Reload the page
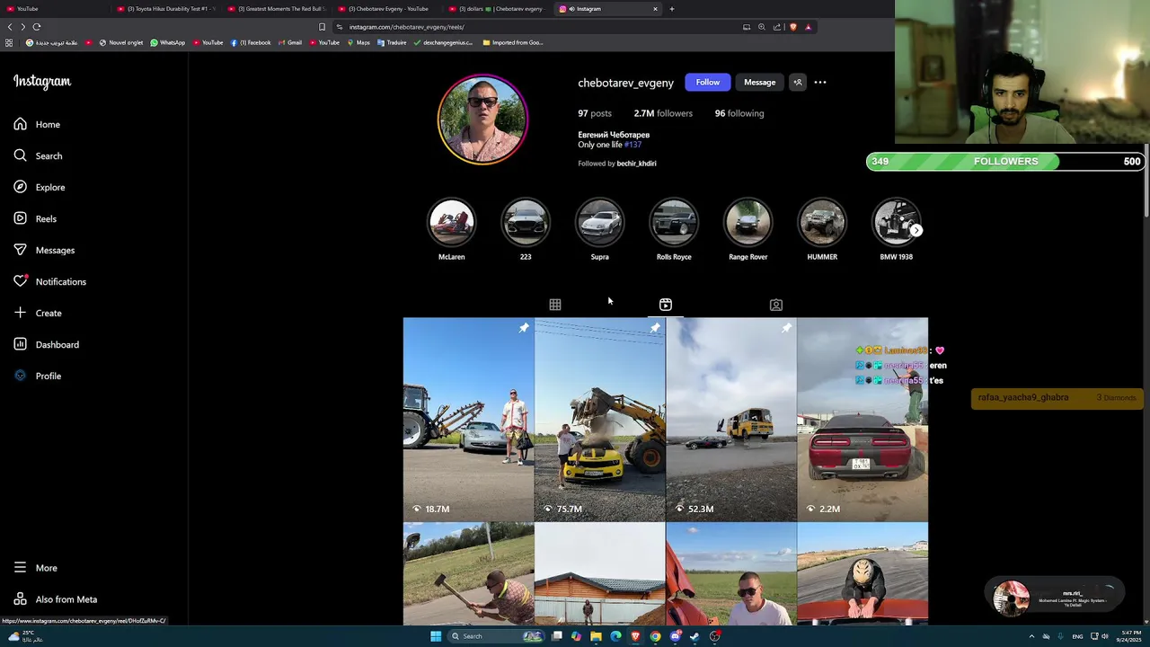The image size is (1150, 647). [37, 27]
